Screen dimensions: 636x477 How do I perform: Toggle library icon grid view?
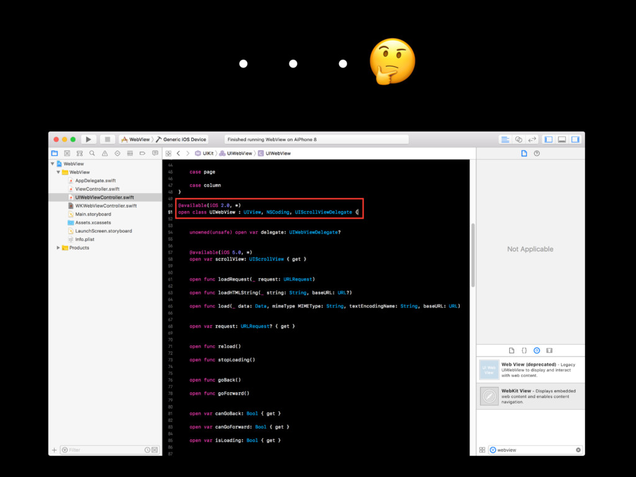coord(482,450)
